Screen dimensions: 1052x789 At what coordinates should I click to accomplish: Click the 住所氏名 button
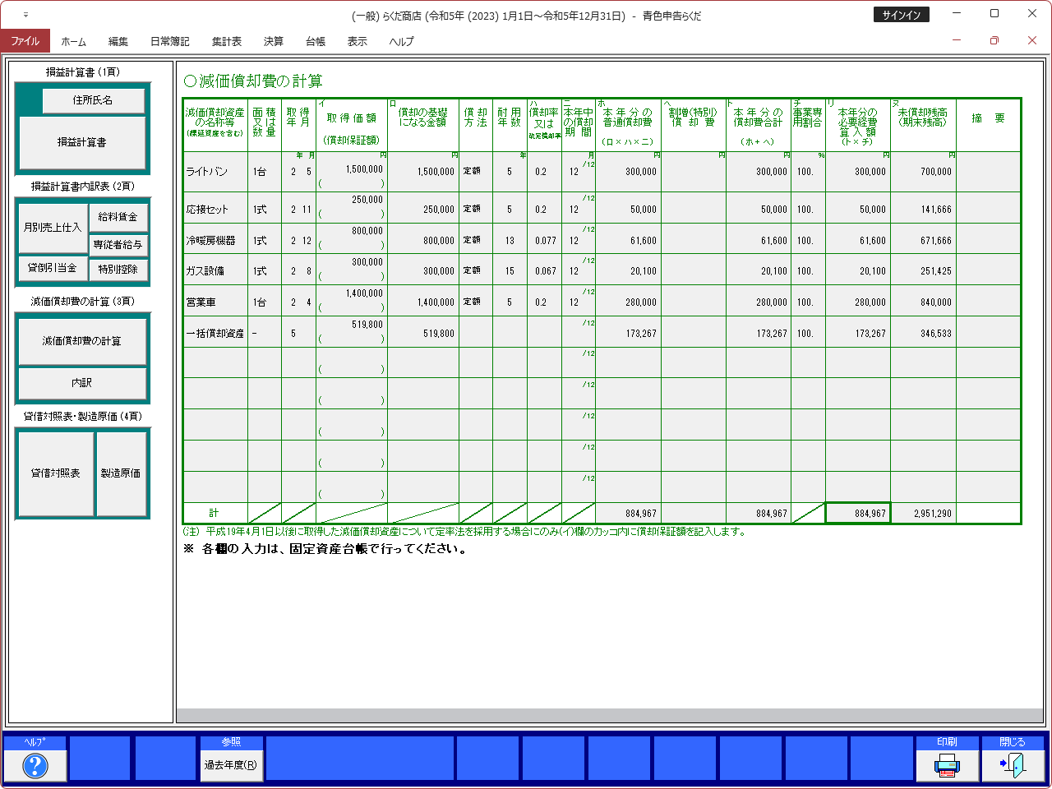click(93, 100)
